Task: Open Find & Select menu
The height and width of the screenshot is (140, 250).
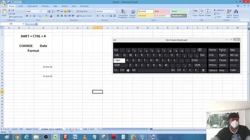Action: click(236, 14)
